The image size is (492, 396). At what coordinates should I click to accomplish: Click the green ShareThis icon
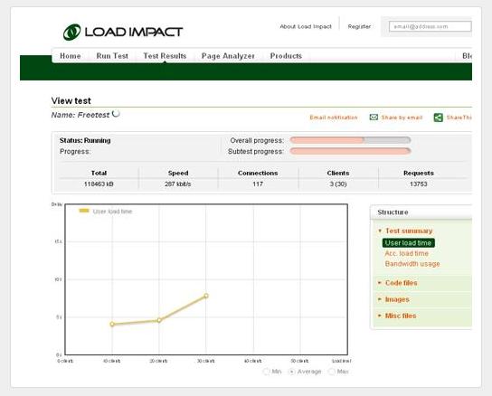pyautogui.click(x=438, y=118)
